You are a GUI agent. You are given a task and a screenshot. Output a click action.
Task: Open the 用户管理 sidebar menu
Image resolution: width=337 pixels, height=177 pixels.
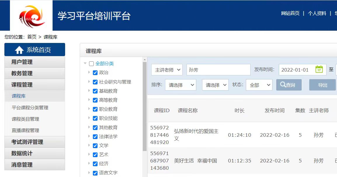tap(34, 62)
